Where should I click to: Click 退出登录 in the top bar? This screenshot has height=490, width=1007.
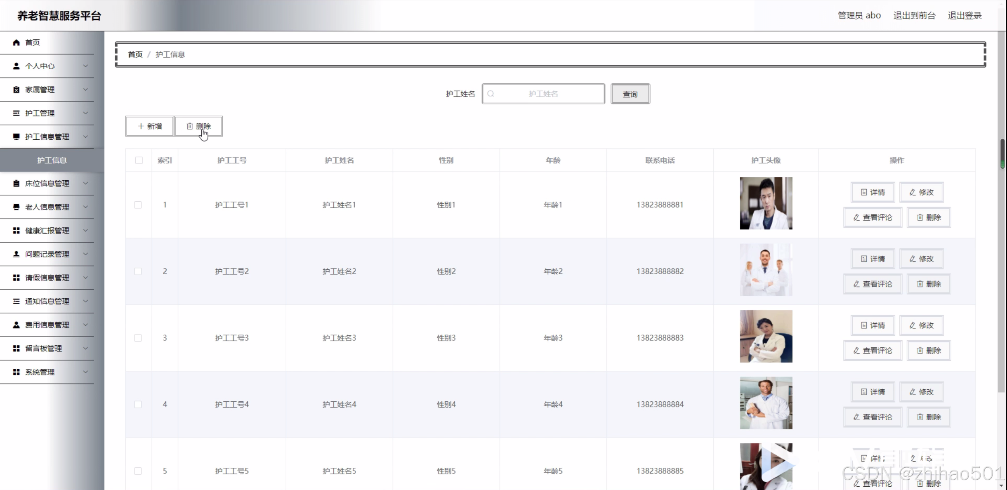964,16
